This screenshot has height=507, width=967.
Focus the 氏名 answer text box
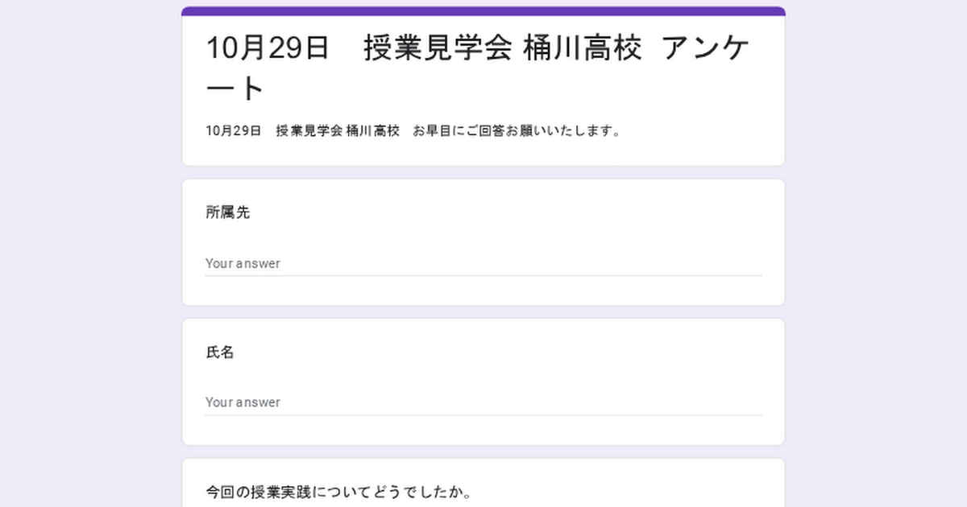483,402
